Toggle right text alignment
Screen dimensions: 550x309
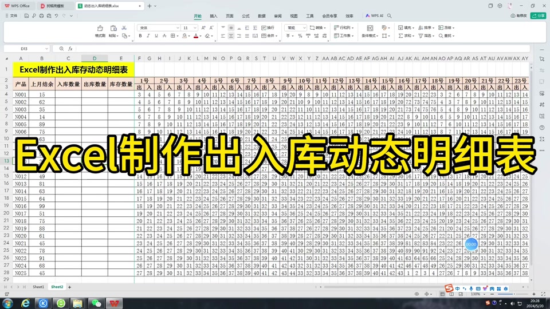pyautogui.click(x=239, y=35)
